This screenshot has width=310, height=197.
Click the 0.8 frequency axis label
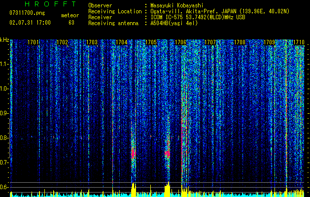point(4,138)
